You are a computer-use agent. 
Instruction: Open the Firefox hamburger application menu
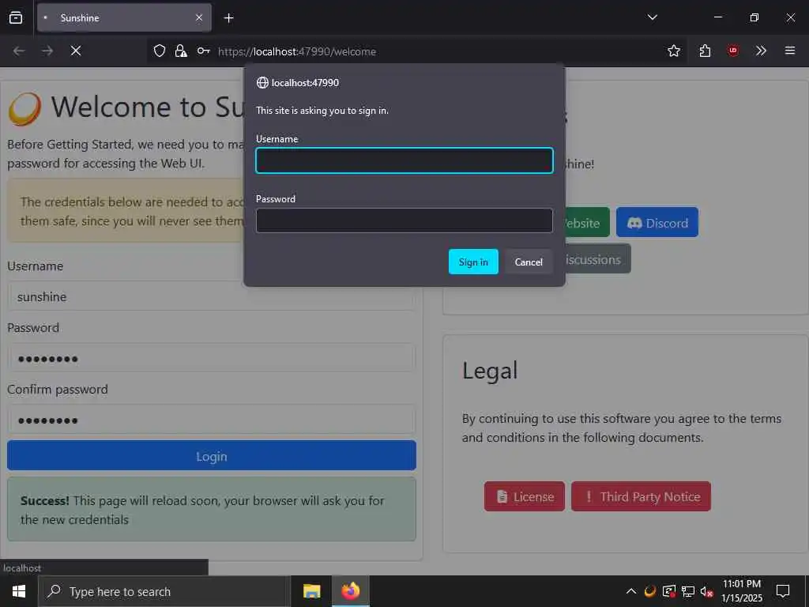point(789,51)
